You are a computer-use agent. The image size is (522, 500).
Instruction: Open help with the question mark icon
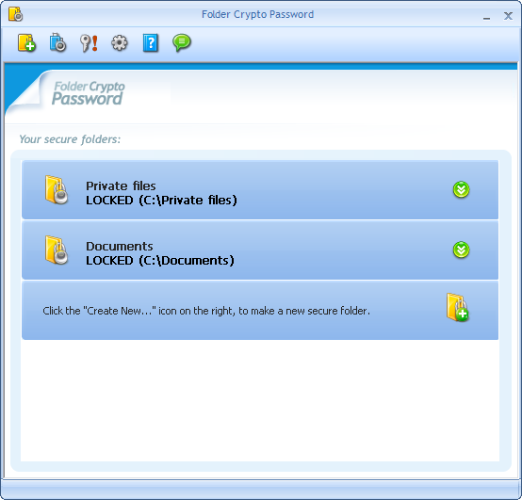tap(151, 43)
